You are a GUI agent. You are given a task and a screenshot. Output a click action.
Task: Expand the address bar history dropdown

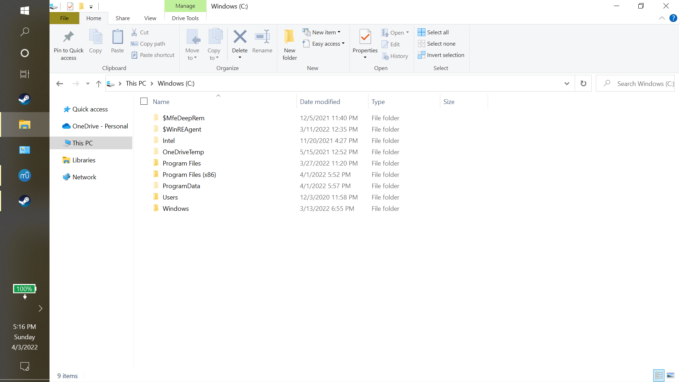(x=567, y=83)
